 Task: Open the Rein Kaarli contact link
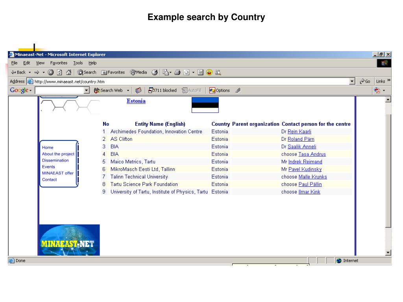click(x=299, y=131)
